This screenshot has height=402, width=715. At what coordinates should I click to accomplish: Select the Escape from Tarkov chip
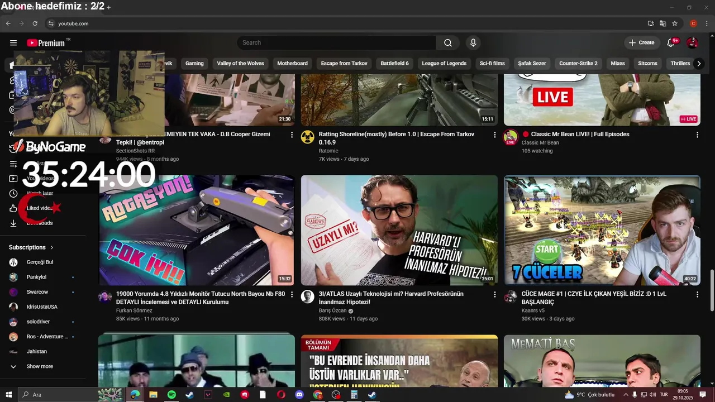coord(344,64)
